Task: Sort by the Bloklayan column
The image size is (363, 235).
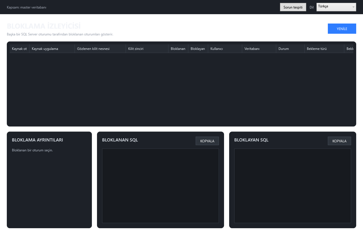Action: (x=198, y=49)
